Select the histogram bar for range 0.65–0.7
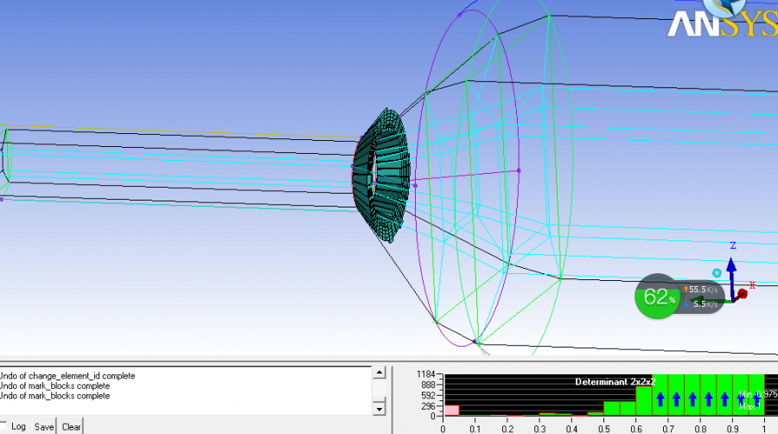778x434 pixels. tap(660, 395)
